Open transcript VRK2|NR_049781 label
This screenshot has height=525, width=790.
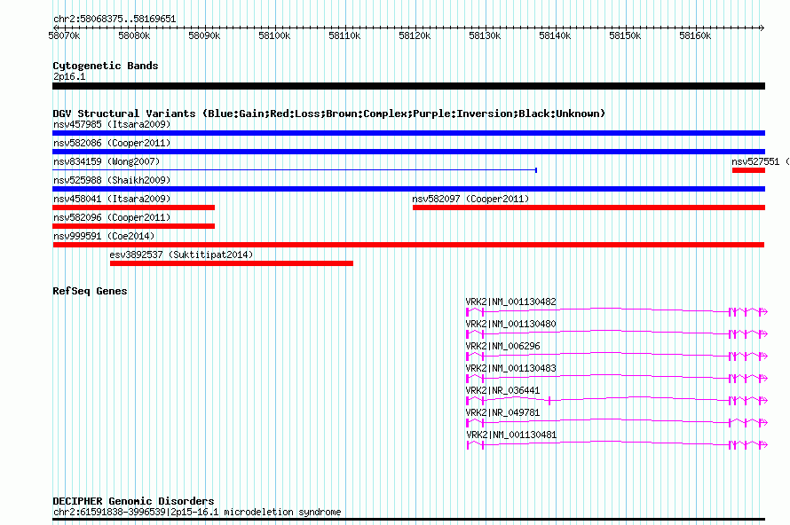pos(502,412)
